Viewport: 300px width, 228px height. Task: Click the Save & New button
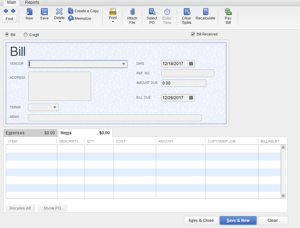(238, 221)
